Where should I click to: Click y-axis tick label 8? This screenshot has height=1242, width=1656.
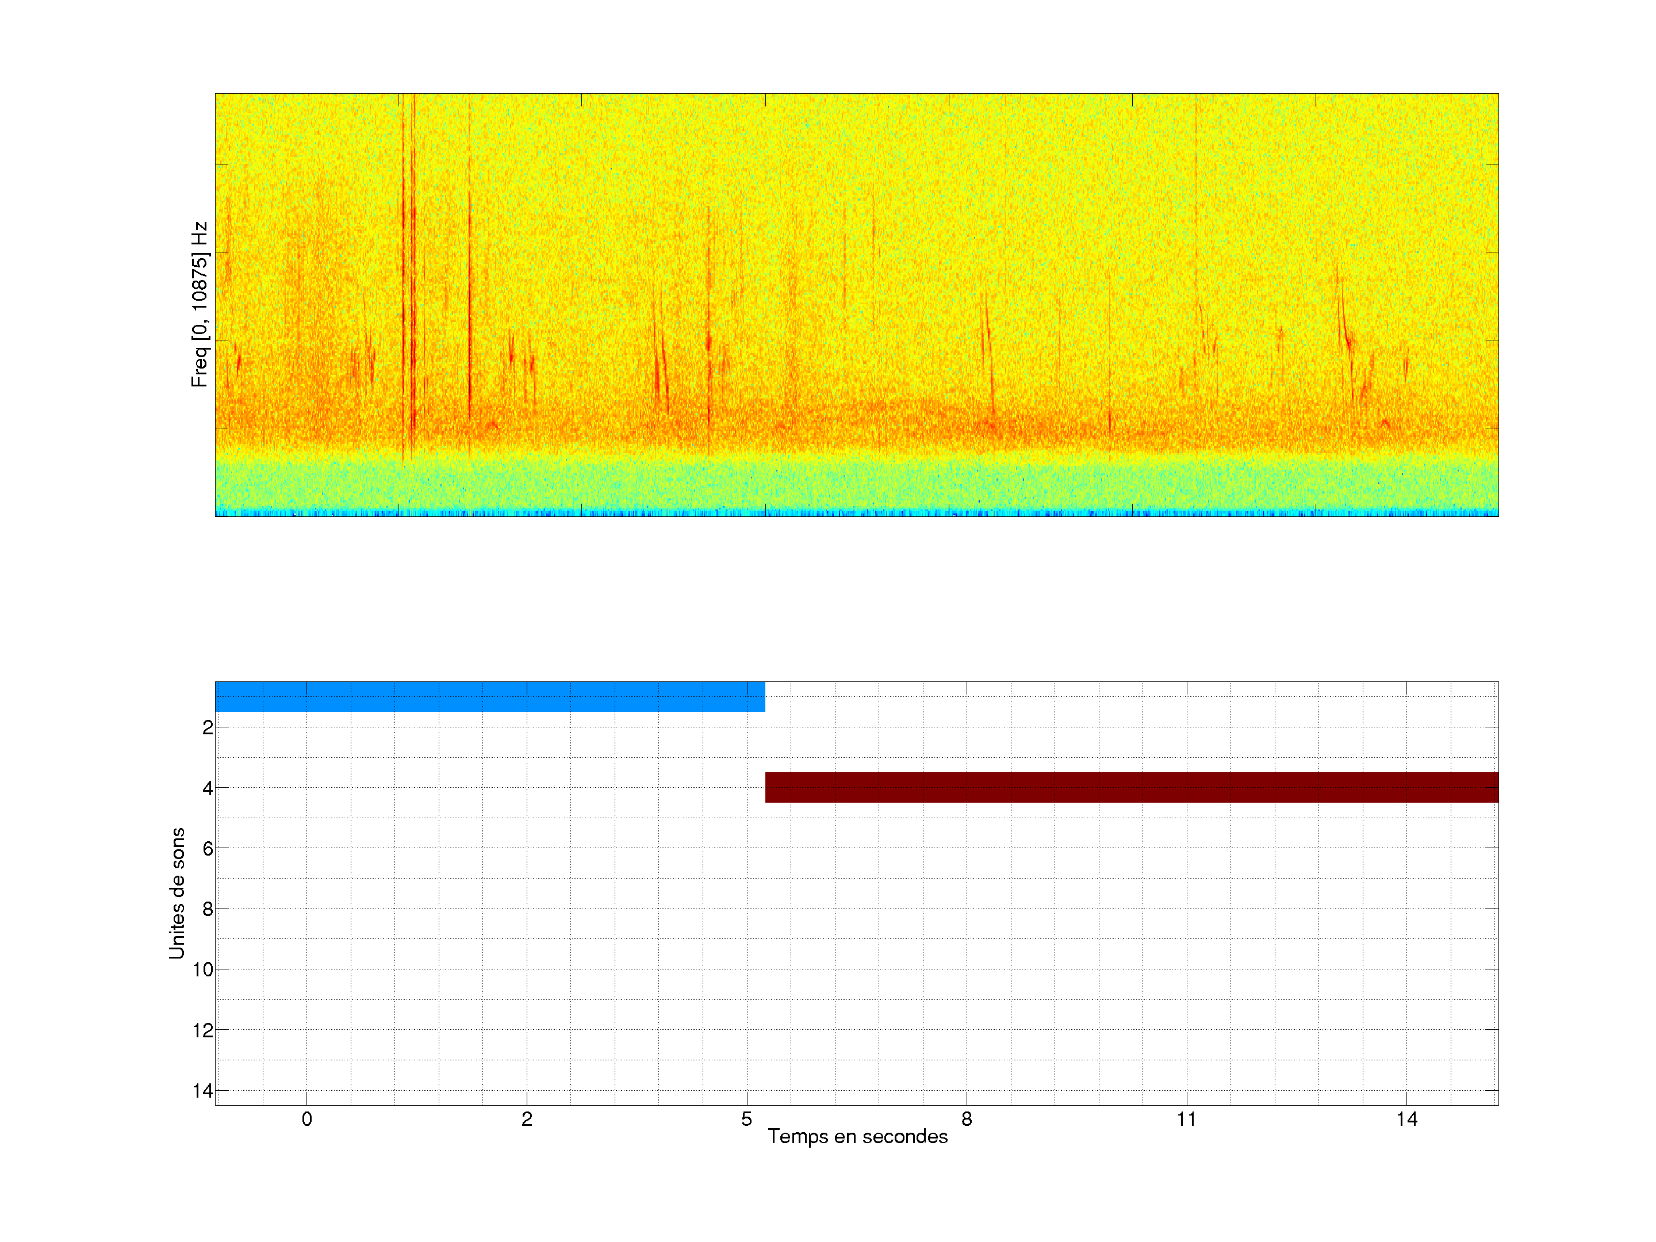pos(208,910)
